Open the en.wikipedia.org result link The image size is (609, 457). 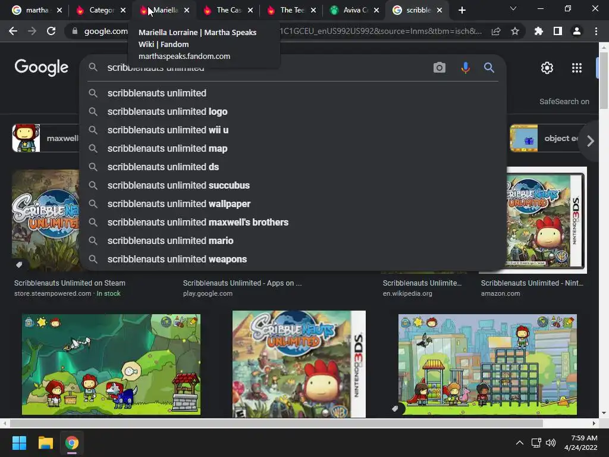[x=407, y=293]
